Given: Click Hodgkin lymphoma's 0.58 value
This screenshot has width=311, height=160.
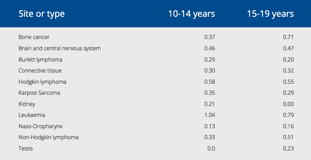Looking at the screenshot, I should (210, 82).
